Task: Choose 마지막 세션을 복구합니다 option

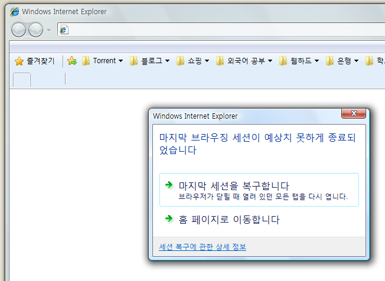Action: (259, 189)
